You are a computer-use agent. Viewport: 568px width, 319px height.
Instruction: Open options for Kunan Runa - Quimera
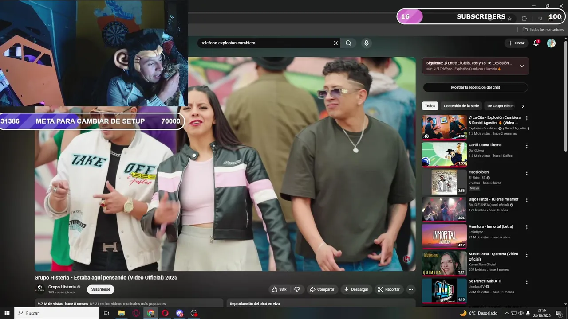click(x=527, y=255)
